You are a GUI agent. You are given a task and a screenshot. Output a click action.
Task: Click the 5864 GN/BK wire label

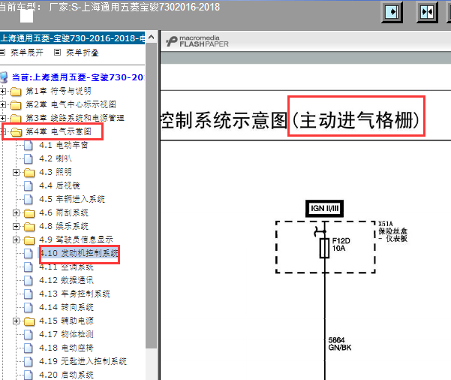coord(340,344)
